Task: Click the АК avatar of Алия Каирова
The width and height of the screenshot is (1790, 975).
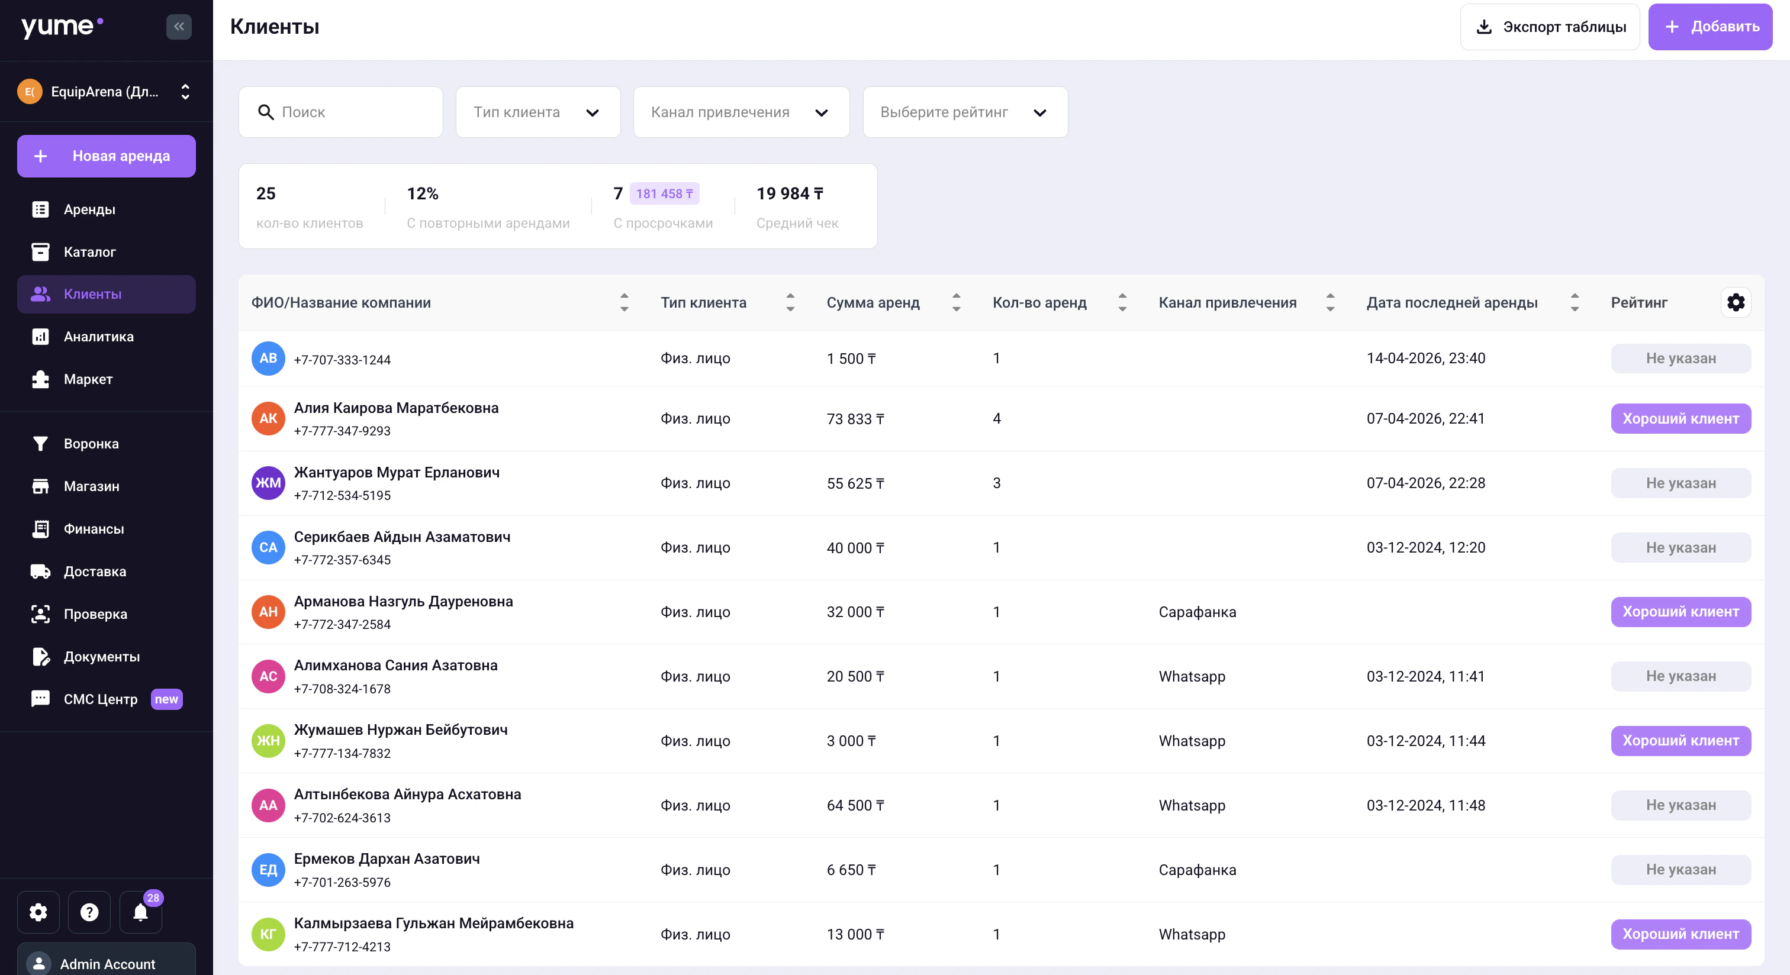Action: click(x=268, y=419)
